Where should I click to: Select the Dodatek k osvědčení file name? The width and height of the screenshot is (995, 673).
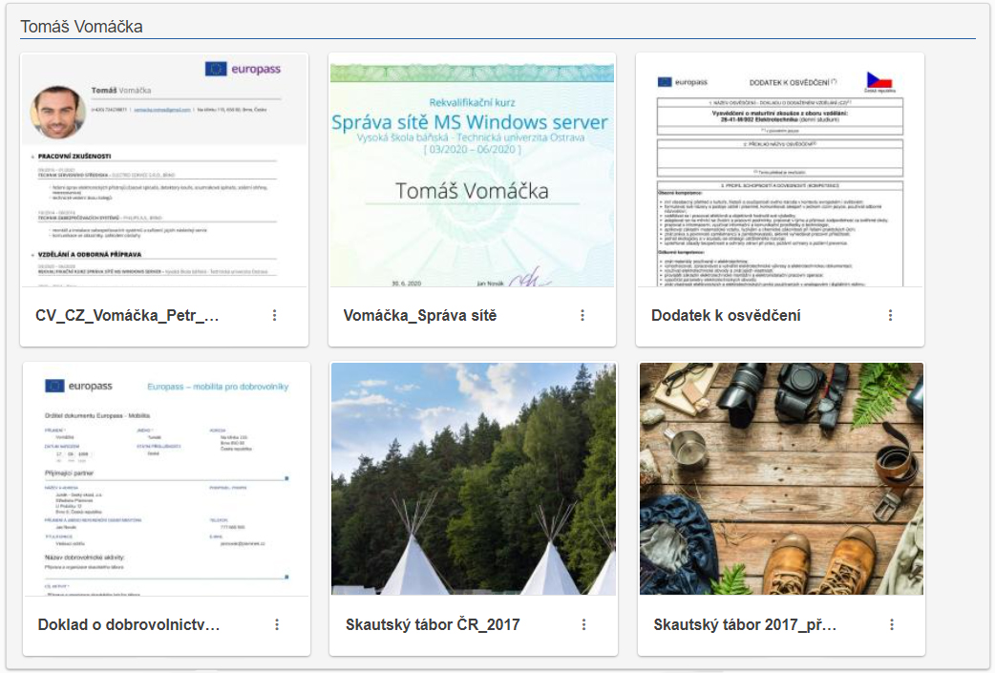point(726,315)
